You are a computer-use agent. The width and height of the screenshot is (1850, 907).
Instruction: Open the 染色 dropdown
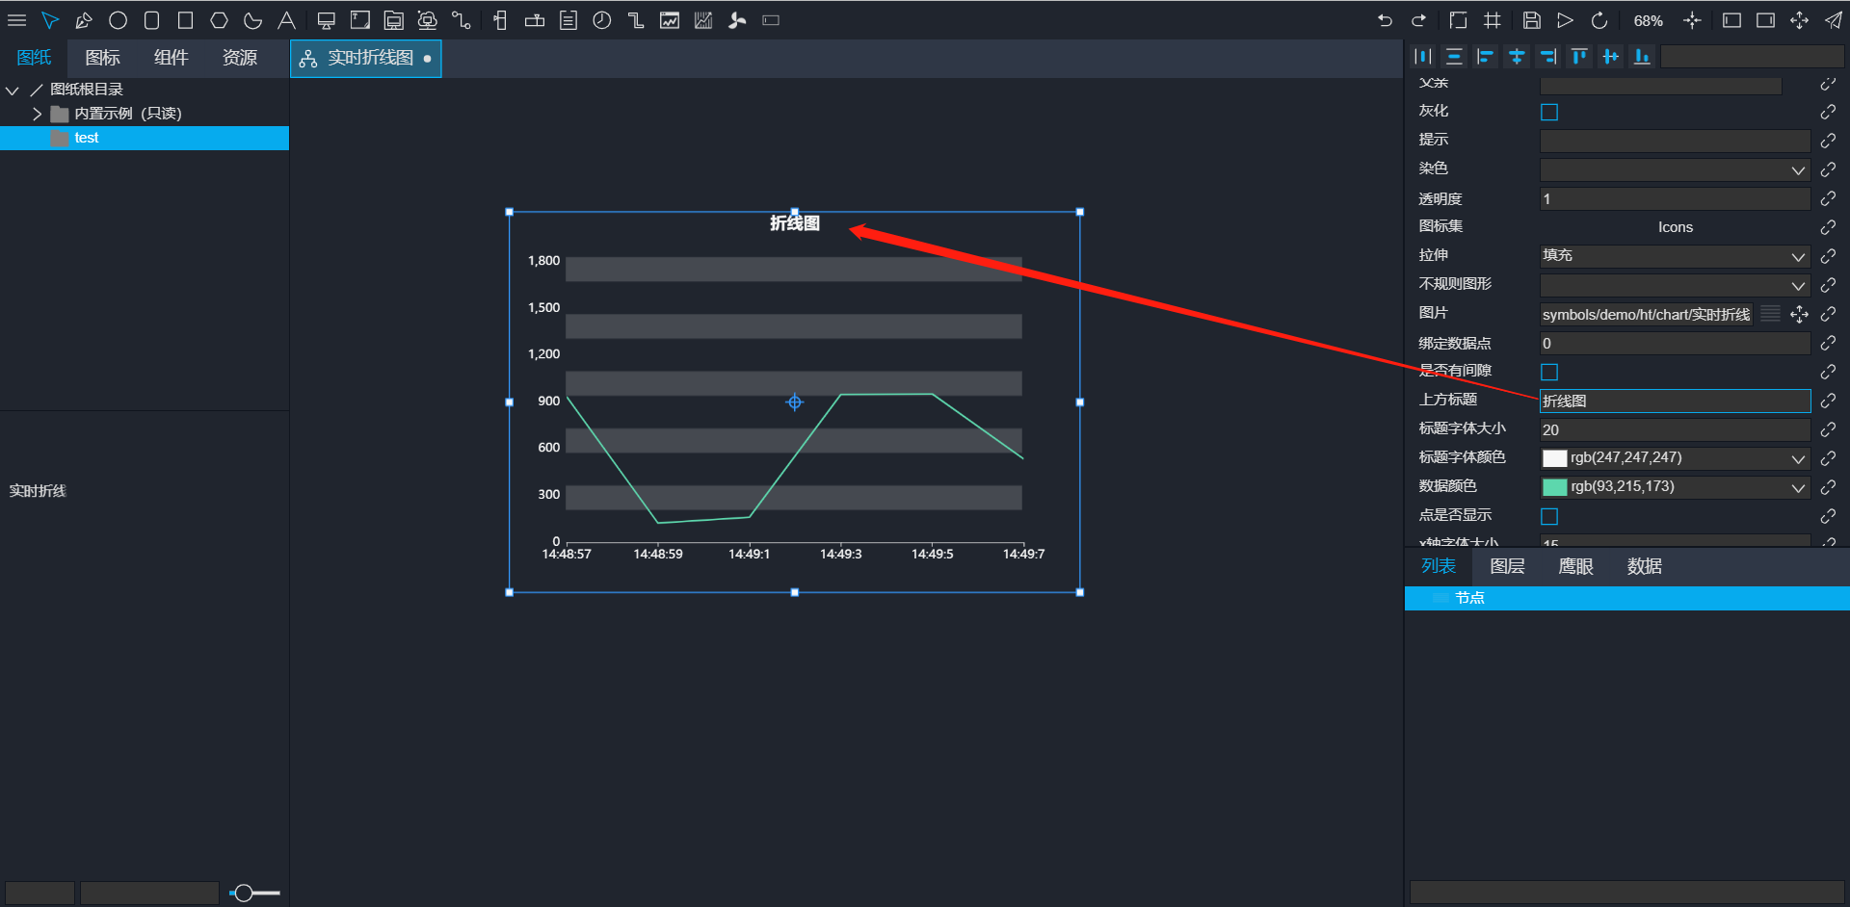[1674, 170]
